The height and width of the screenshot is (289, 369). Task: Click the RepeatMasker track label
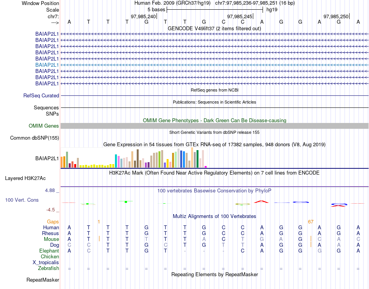[43, 280]
